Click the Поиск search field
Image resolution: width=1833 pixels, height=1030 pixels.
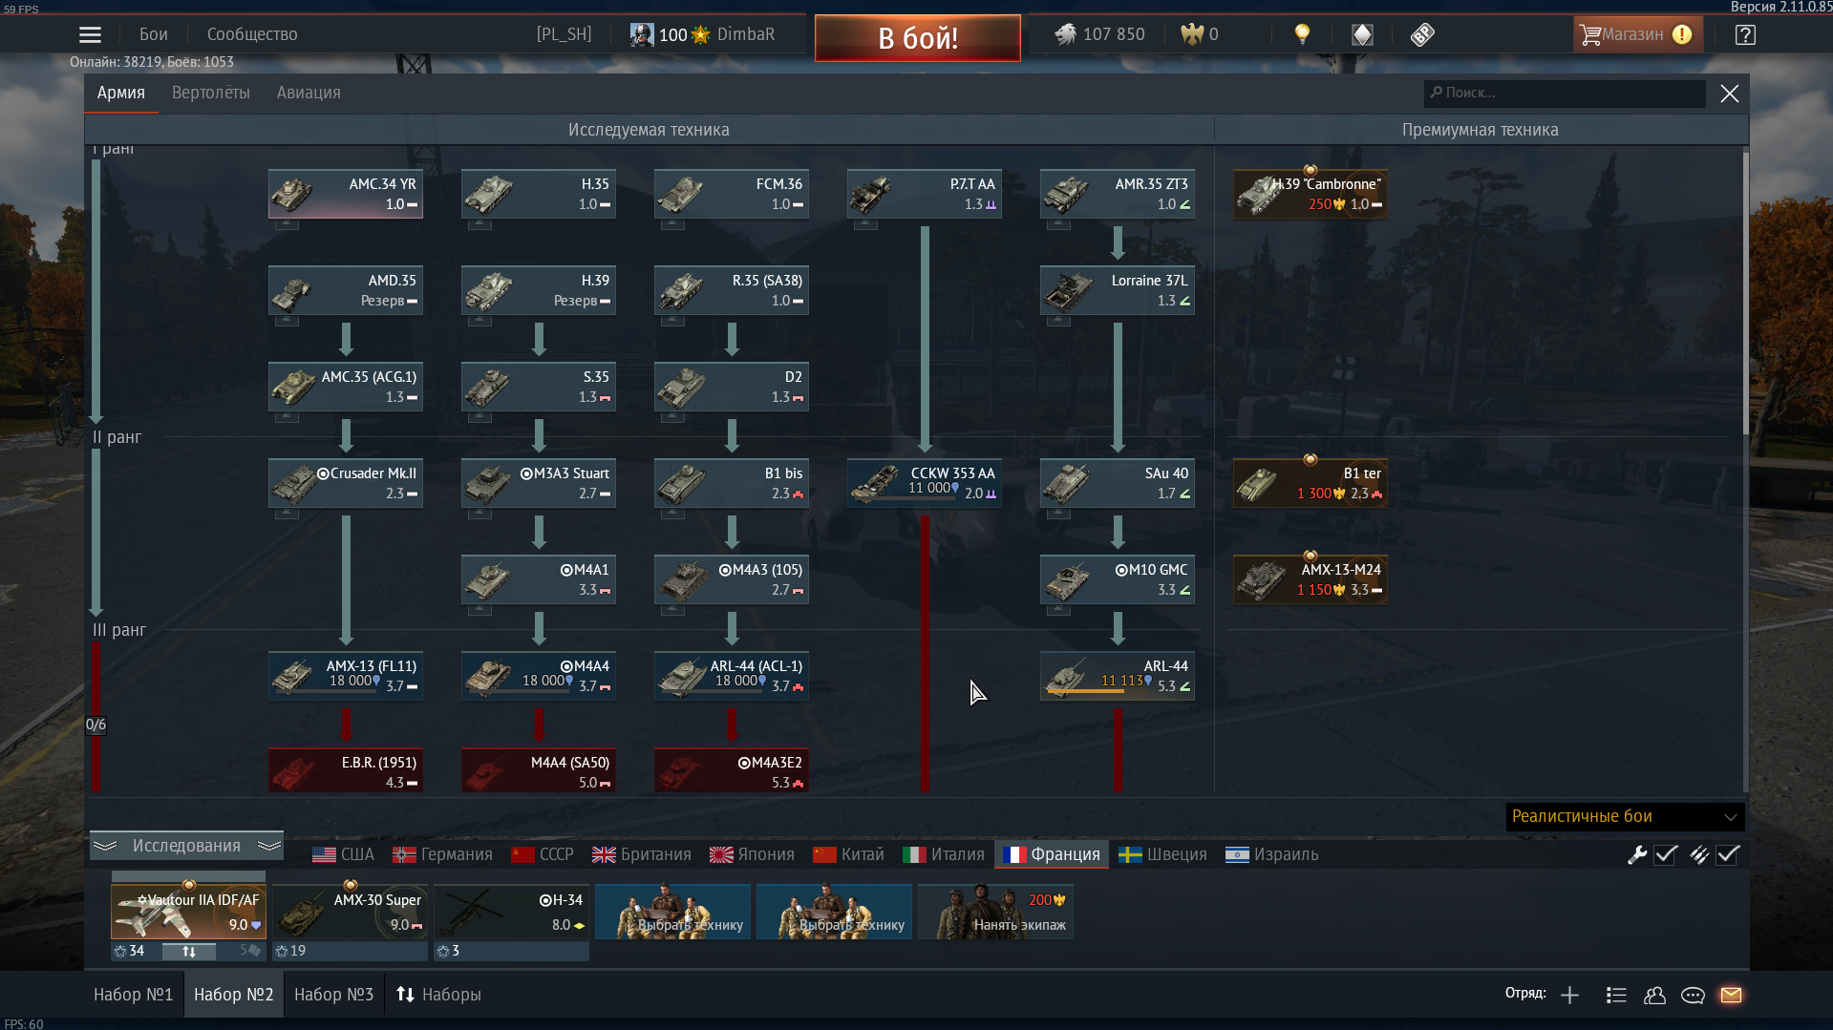click(1565, 93)
